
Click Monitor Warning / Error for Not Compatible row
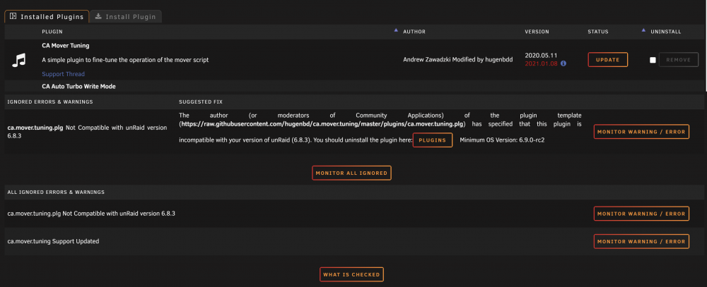tap(641, 214)
